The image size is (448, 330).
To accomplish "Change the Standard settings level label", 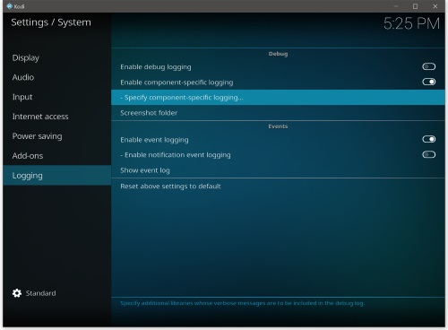I will coord(40,293).
